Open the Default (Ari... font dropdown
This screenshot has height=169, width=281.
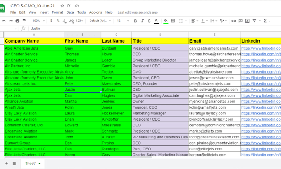tap(100, 21)
